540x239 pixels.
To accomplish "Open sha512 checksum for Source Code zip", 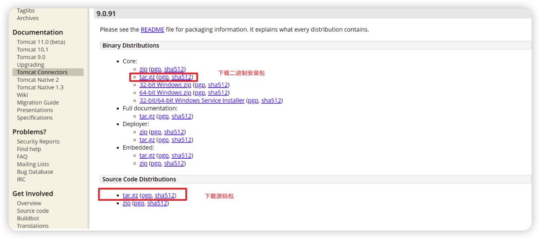I will [157, 203].
